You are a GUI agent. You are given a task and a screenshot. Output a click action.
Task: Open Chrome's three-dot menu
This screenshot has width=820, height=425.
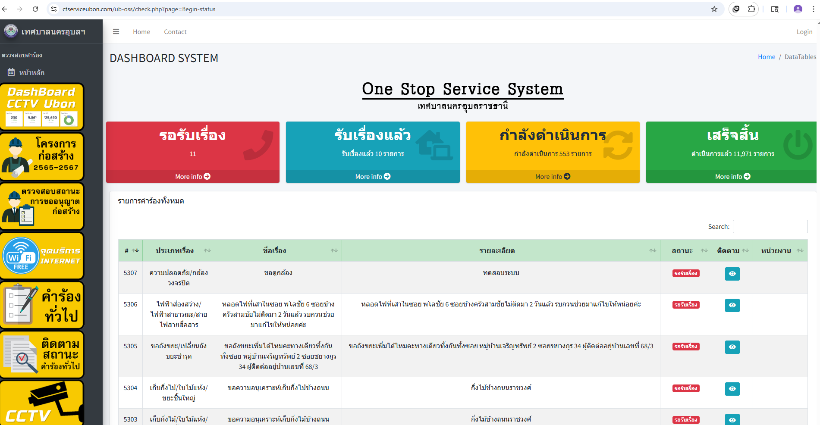coord(813,9)
